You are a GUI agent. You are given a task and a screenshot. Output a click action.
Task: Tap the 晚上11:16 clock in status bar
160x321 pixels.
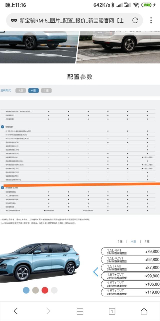click(15, 5)
